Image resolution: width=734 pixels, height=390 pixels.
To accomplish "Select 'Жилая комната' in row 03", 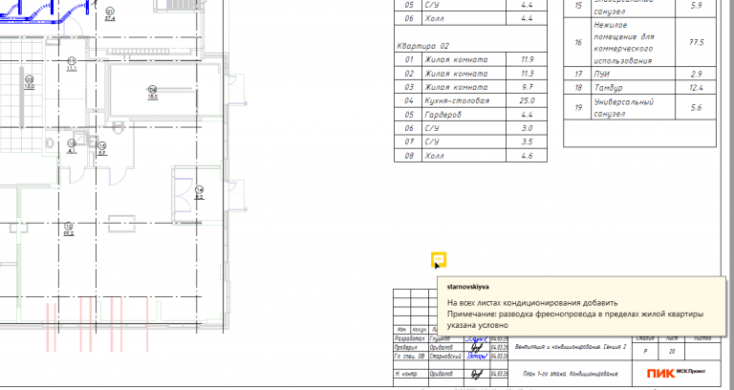I will (x=456, y=87).
